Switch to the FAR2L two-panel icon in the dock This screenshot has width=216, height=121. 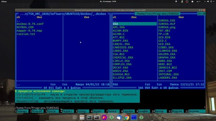[x=134, y=117]
